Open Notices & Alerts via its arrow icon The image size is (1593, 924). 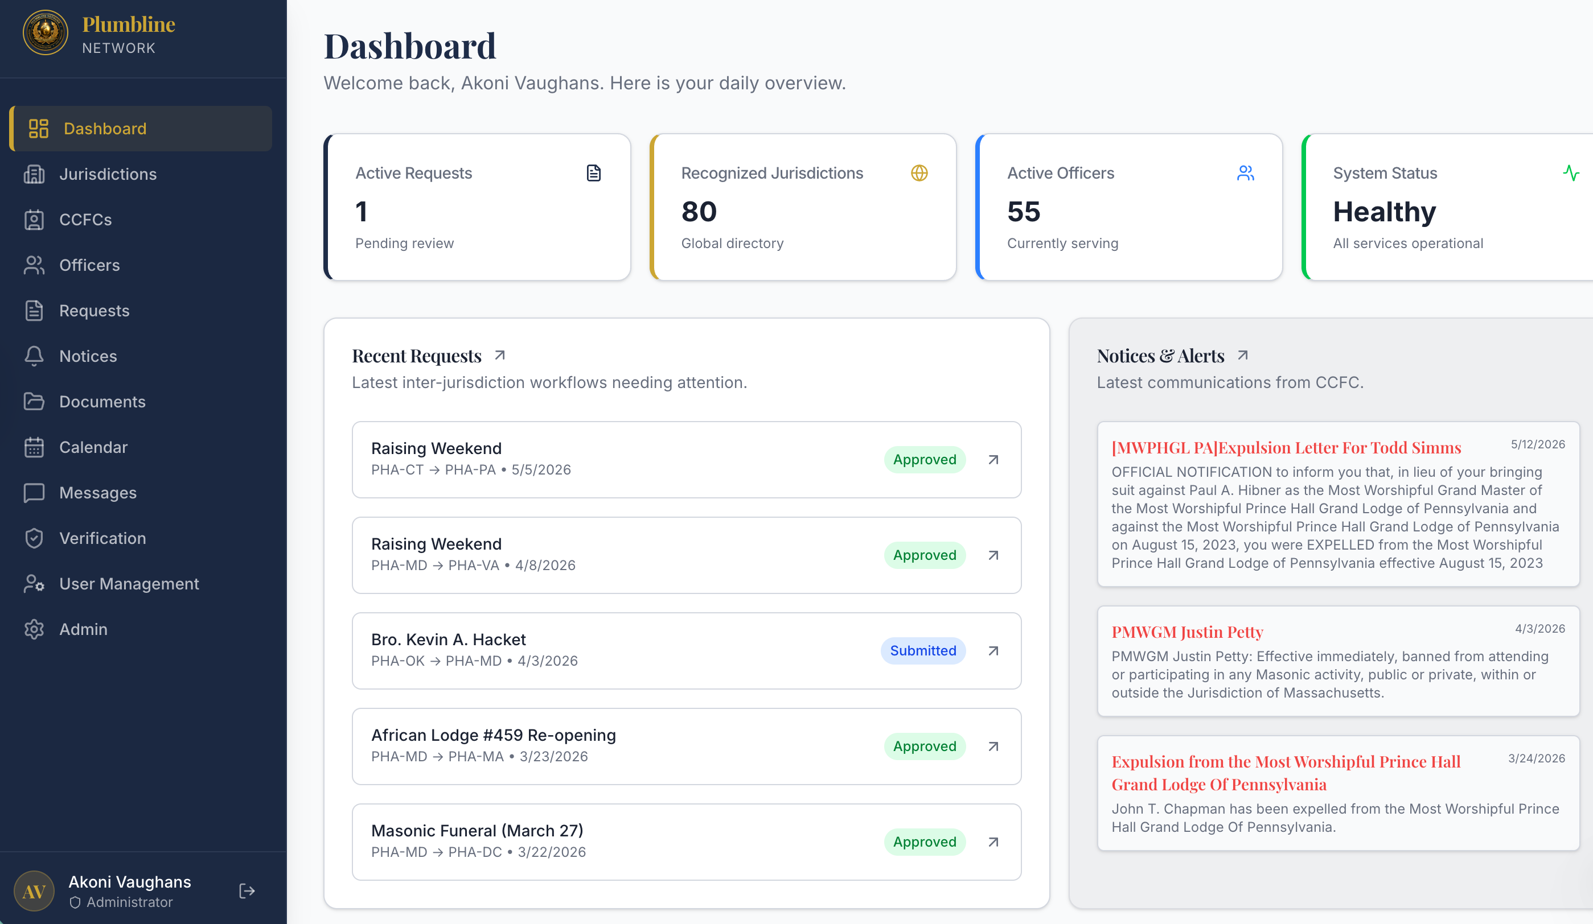coord(1243,356)
